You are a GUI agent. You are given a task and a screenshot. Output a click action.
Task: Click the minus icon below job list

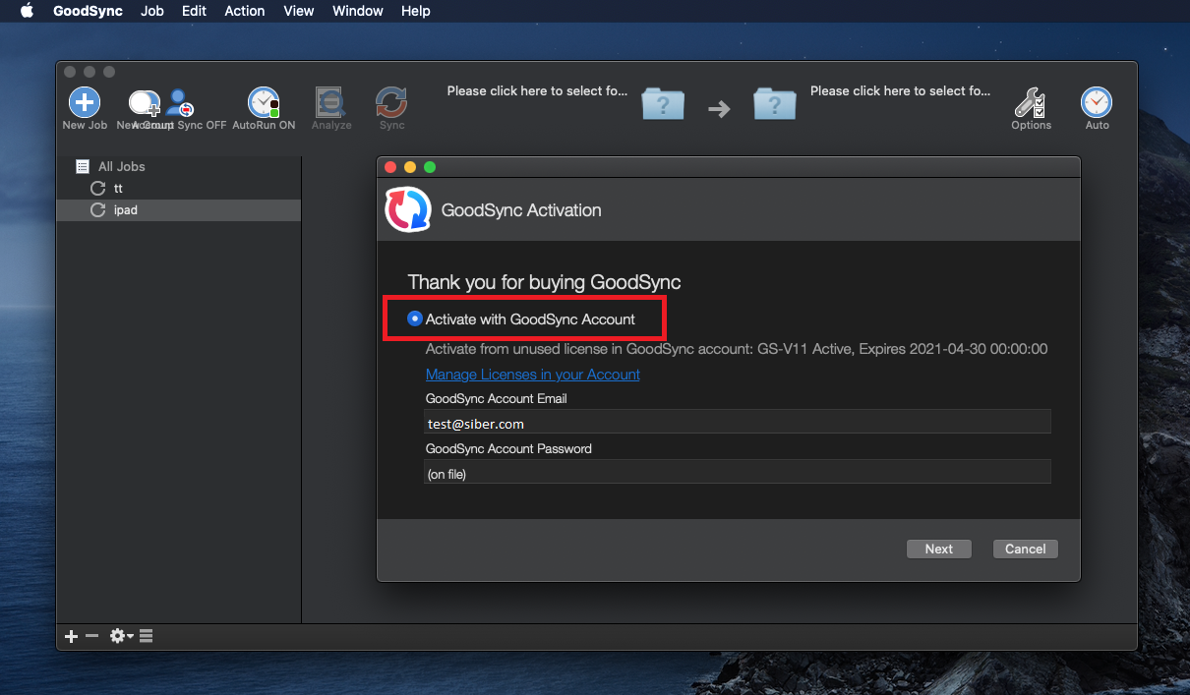(x=91, y=636)
